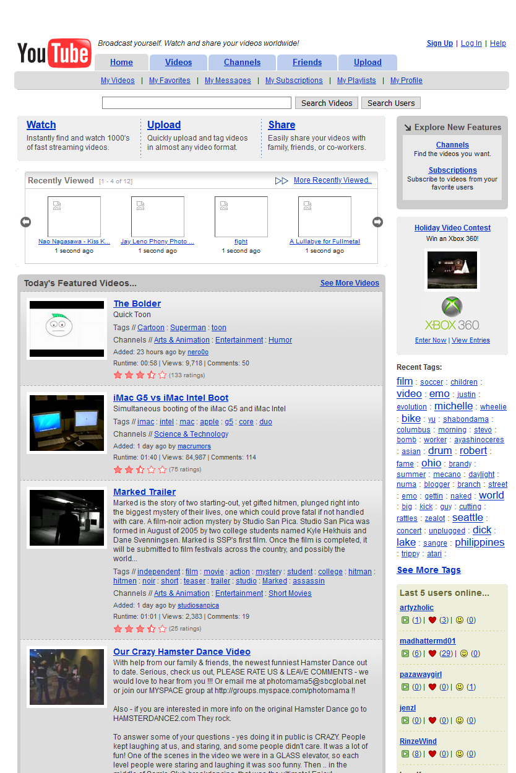Click the View Entries contest link
This screenshot has height=773, width=516.
tap(471, 340)
